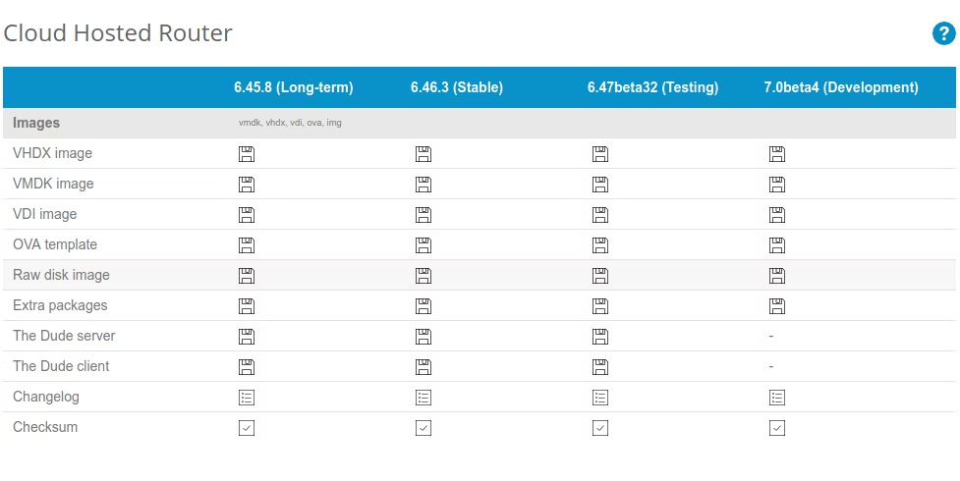Download VMDK image for 6.46.3 Stable
Screen dimensions: 960x481
tap(424, 185)
